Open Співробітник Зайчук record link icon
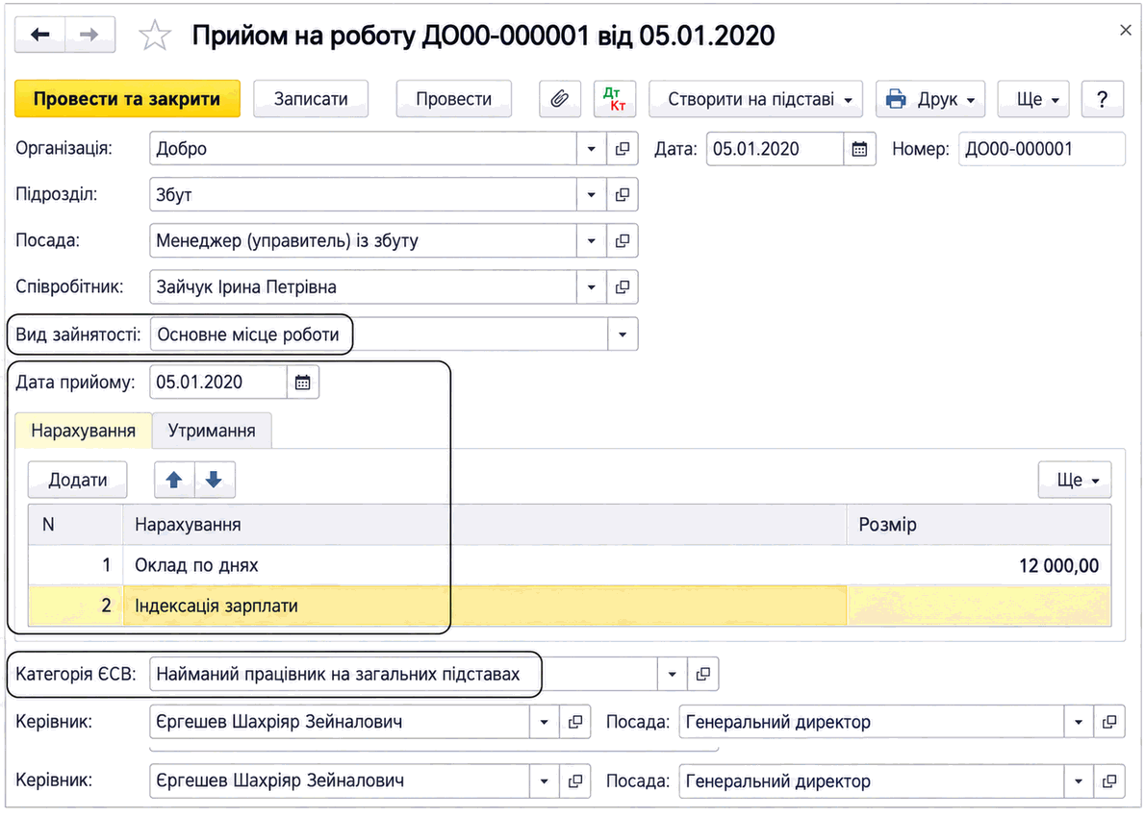1145x817 pixels. click(623, 287)
